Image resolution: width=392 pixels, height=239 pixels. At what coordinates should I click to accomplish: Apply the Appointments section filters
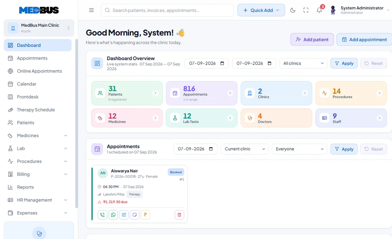coord(344,149)
